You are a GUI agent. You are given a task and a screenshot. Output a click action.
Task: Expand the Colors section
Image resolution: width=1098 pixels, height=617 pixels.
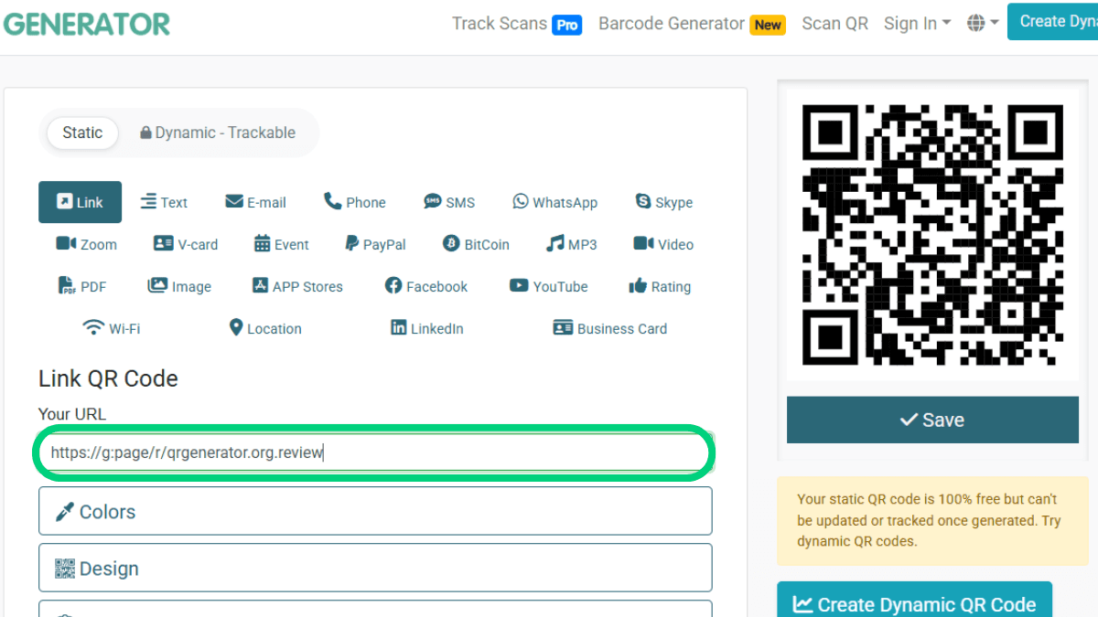click(375, 511)
